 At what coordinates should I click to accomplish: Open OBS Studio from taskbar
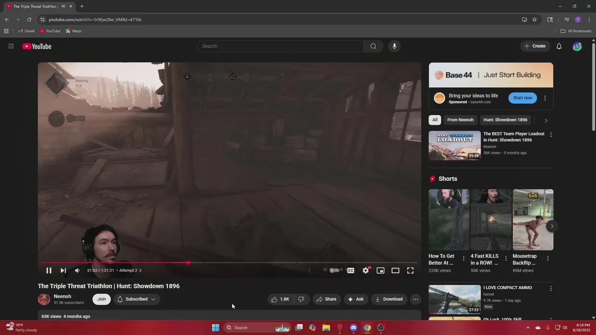tap(381, 328)
